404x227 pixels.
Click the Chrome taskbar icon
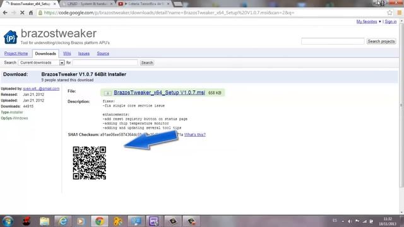tap(100, 221)
